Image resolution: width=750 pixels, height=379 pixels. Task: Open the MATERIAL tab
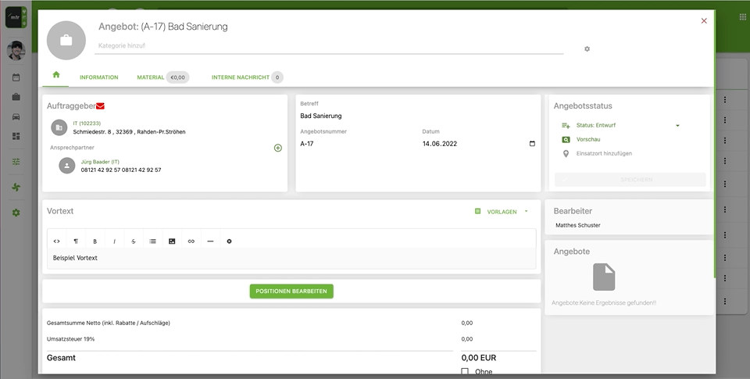click(x=151, y=77)
